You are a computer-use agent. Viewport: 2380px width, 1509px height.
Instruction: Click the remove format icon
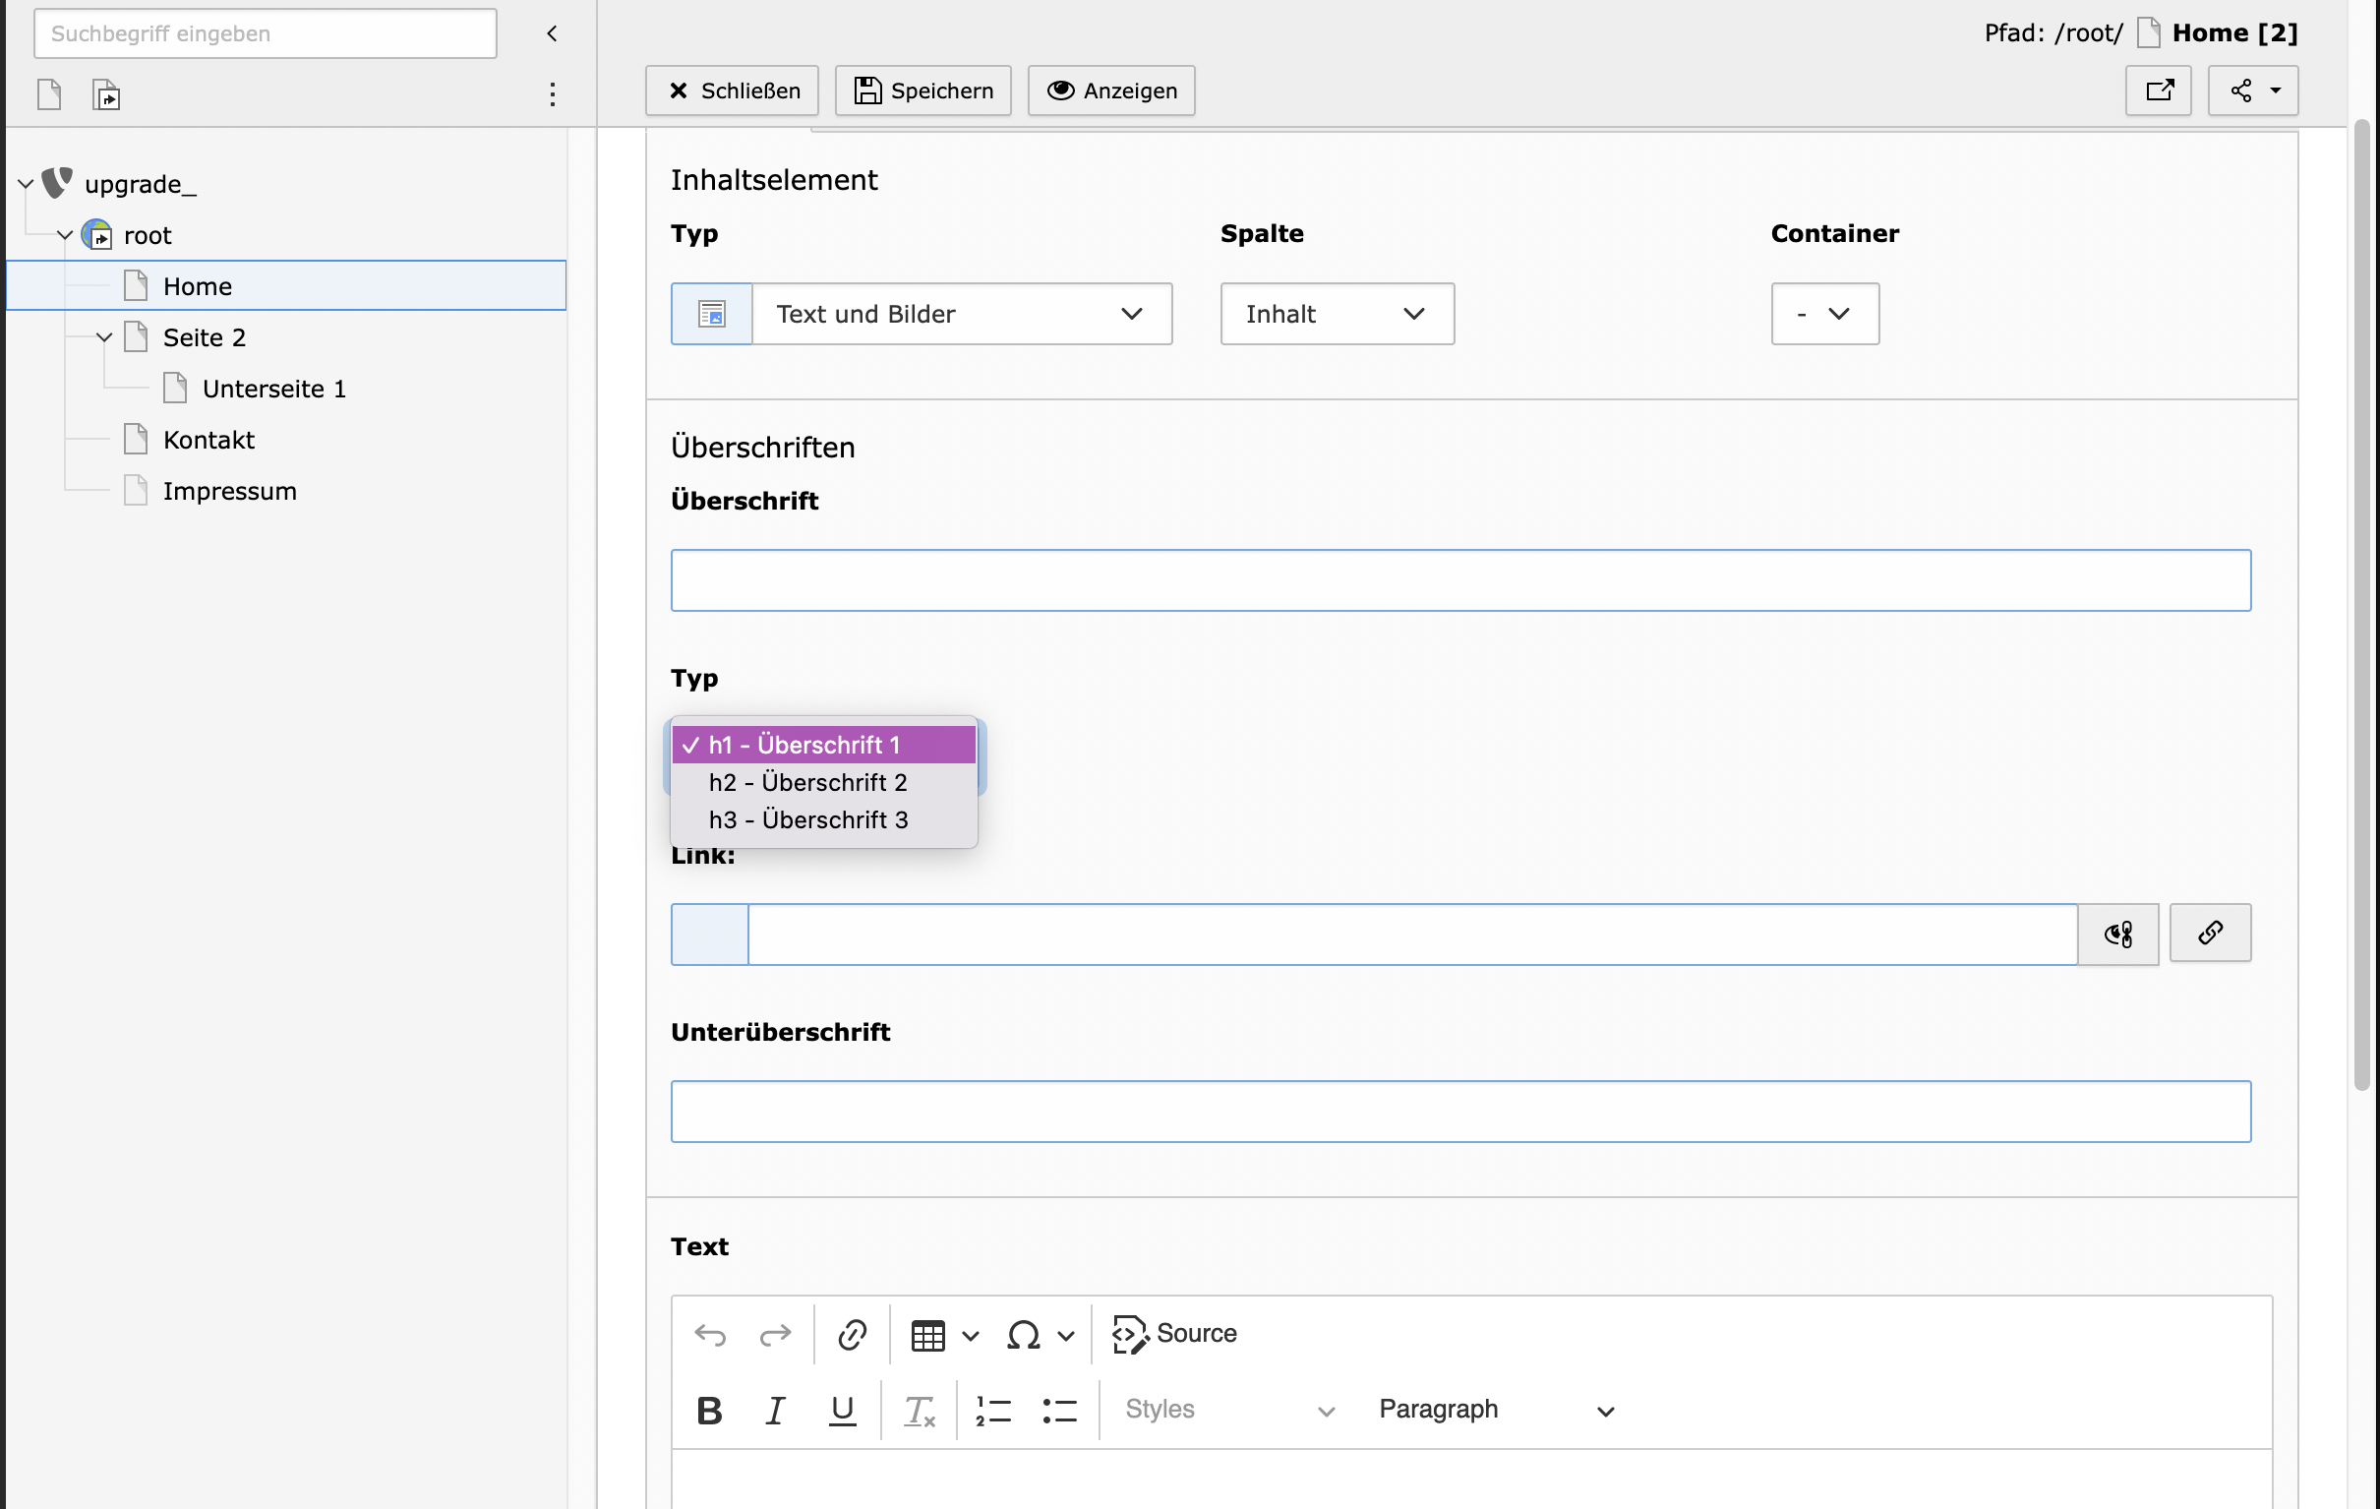(x=920, y=1410)
